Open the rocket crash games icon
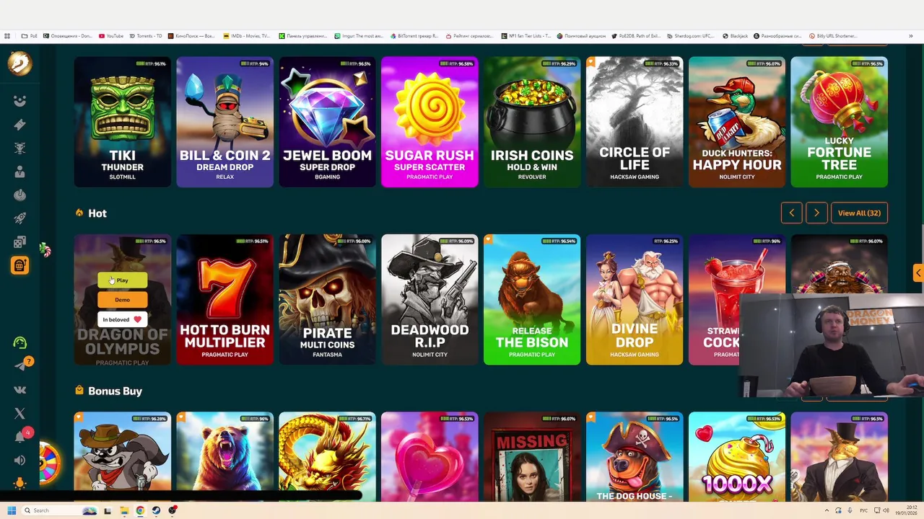Viewport: 924px width, 519px height. click(19, 218)
